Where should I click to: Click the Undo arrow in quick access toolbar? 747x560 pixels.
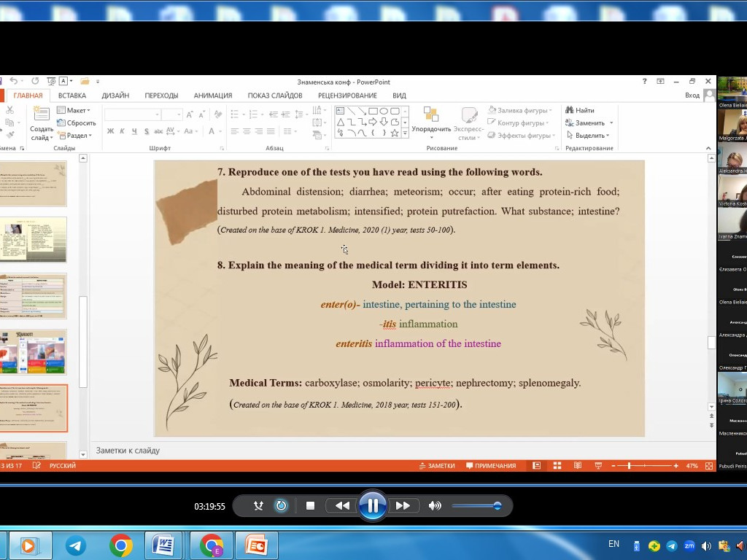coord(14,82)
